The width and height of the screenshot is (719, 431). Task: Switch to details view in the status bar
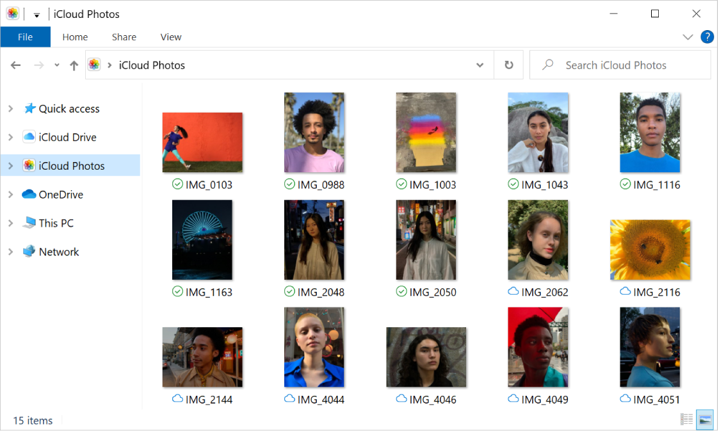pyautogui.click(x=686, y=419)
